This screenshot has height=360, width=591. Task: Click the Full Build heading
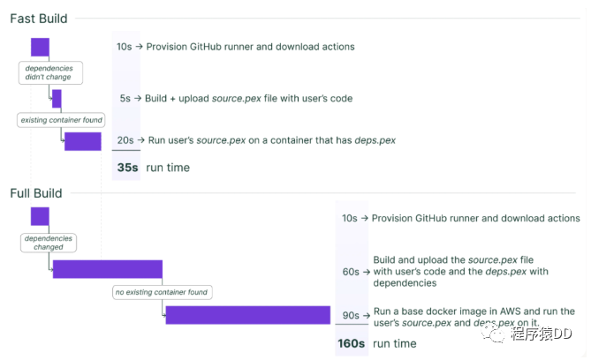pyautogui.click(x=36, y=193)
